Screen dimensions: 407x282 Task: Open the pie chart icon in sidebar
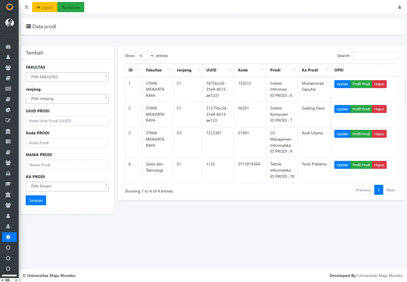pyautogui.click(x=8, y=110)
